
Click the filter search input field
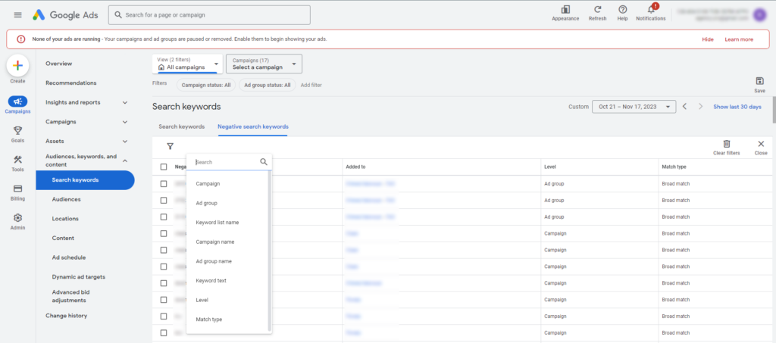[226, 162]
